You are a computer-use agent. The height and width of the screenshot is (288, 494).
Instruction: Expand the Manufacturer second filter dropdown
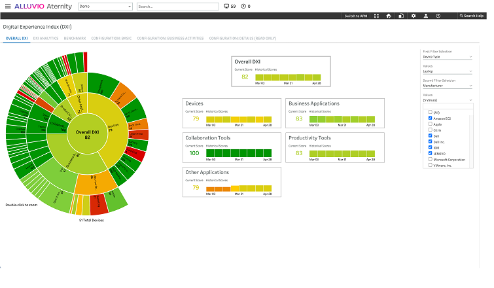(x=448, y=86)
